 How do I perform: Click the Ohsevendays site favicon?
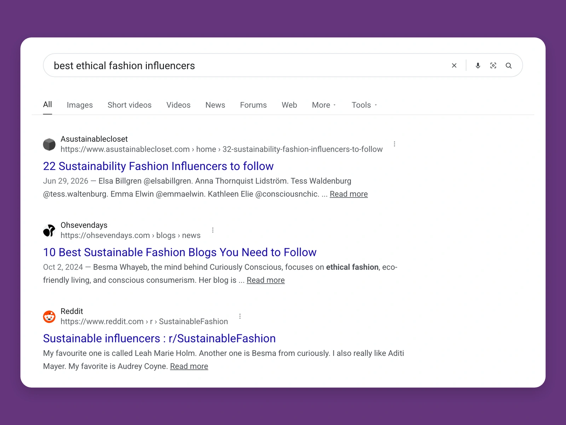tap(49, 231)
